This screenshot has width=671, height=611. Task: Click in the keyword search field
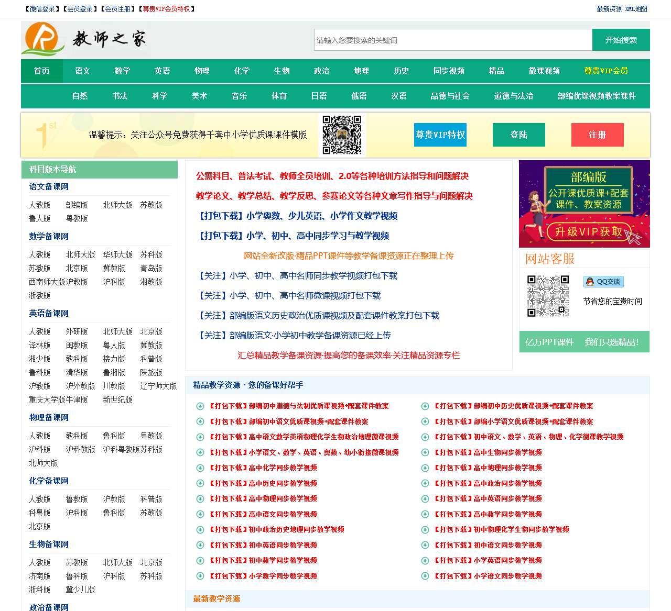pyautogui.click(x=453, y=40)
